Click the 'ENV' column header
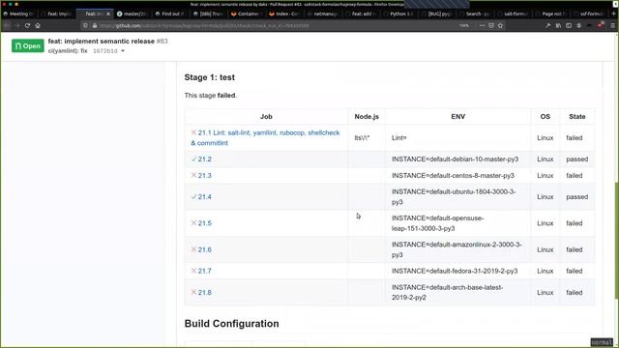This screenshot has height=348, width=619. [457, 116]
